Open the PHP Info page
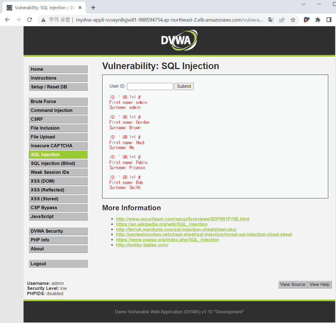 coord(58,240)
